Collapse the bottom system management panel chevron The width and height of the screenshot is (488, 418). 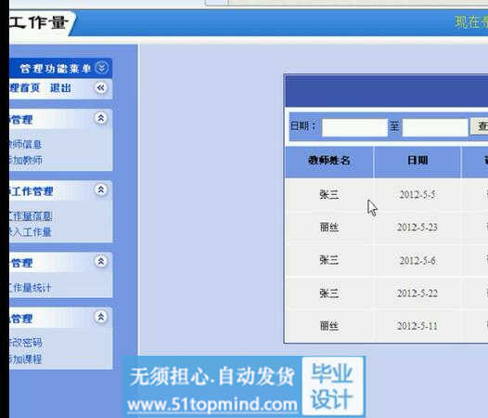click(x=101, y=317)
